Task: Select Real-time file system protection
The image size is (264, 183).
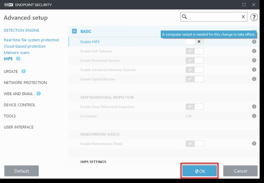Action: click(x=32, y=40)
